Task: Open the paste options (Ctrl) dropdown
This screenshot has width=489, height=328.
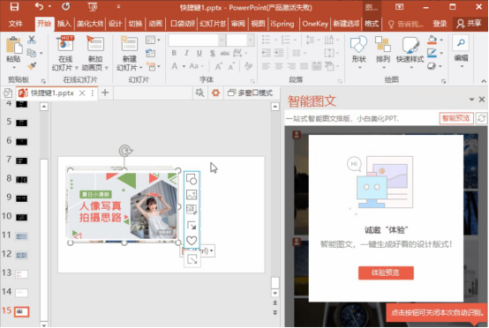Action: click(212, 250)
